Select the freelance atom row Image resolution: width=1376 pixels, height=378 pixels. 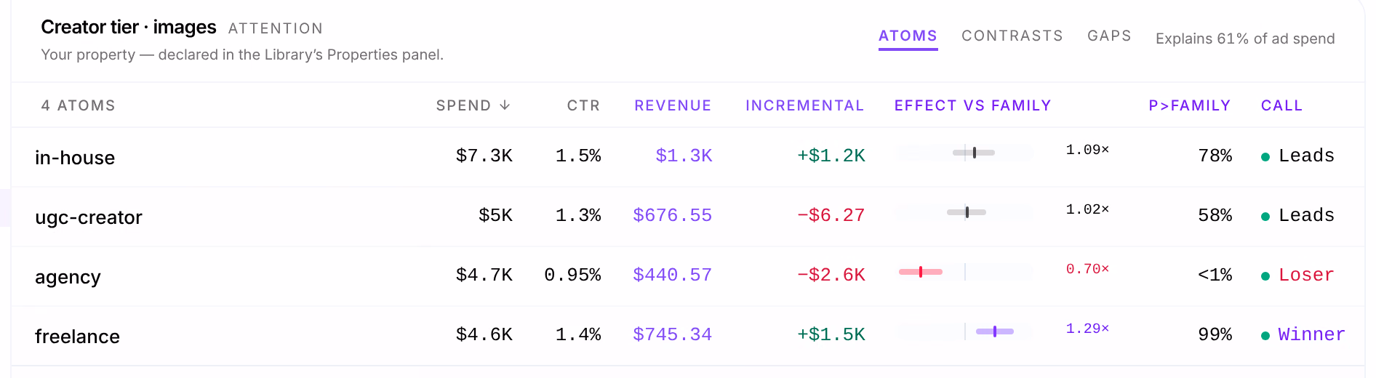click(688, 336)
